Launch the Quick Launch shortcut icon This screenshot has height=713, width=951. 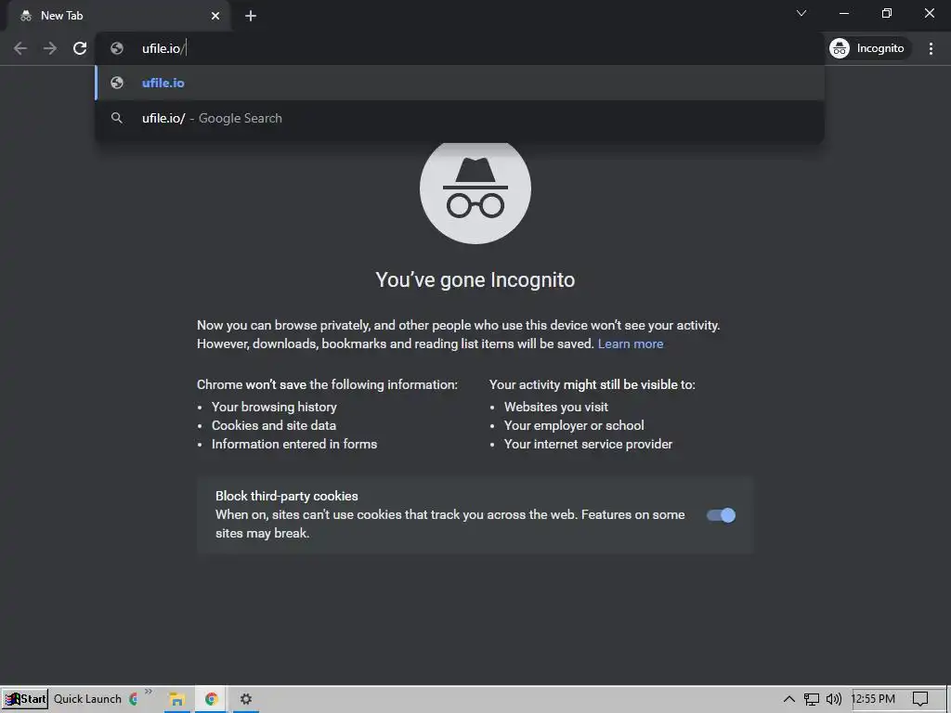pyautogui.click(x=134, y=699)
